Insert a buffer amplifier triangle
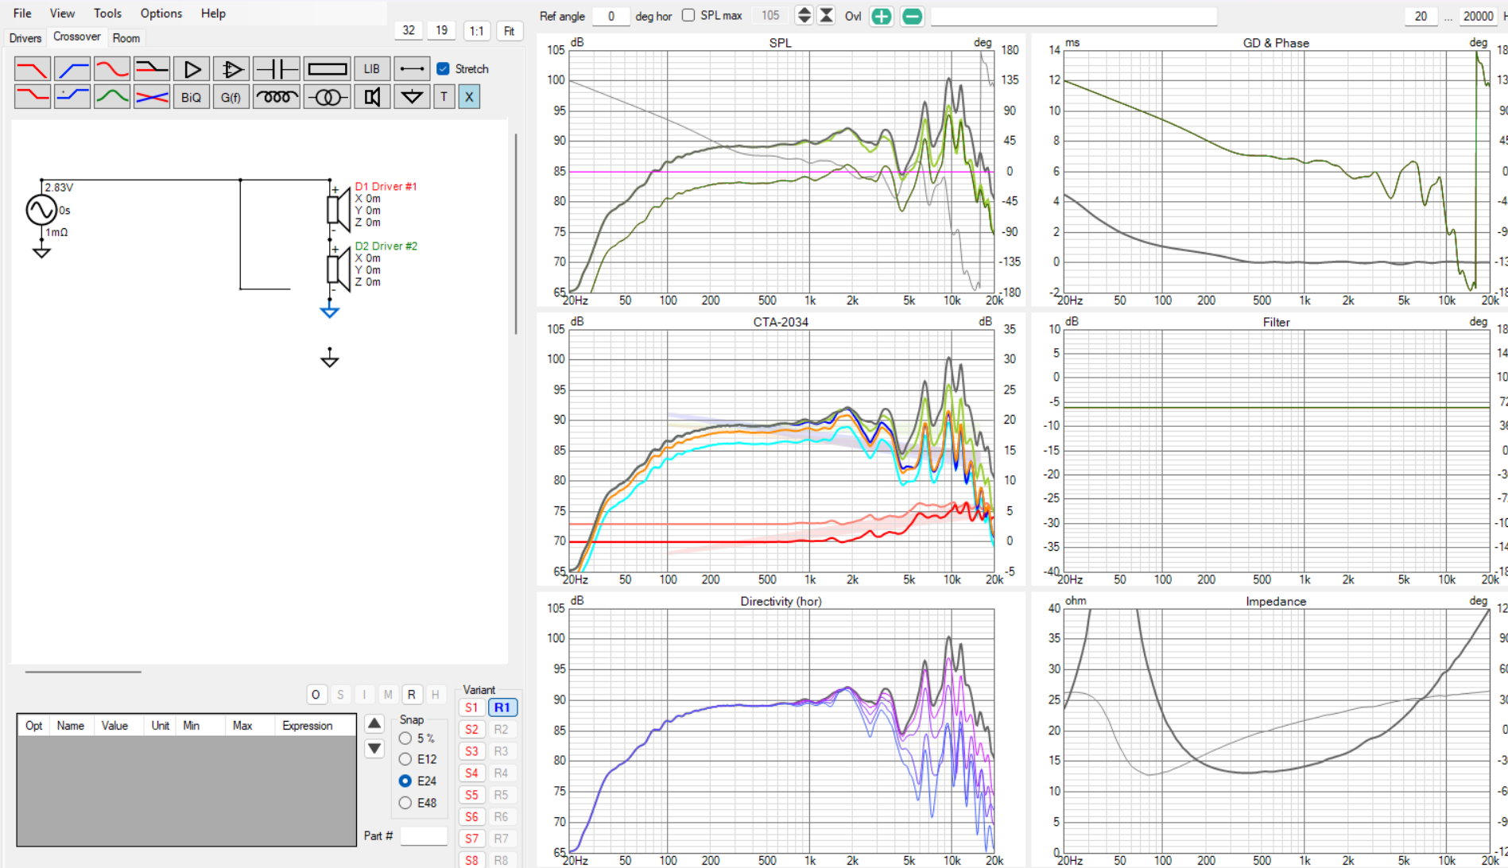This screenshot has height=868, width=1508. pyautogui.click(x=192, y=69)
